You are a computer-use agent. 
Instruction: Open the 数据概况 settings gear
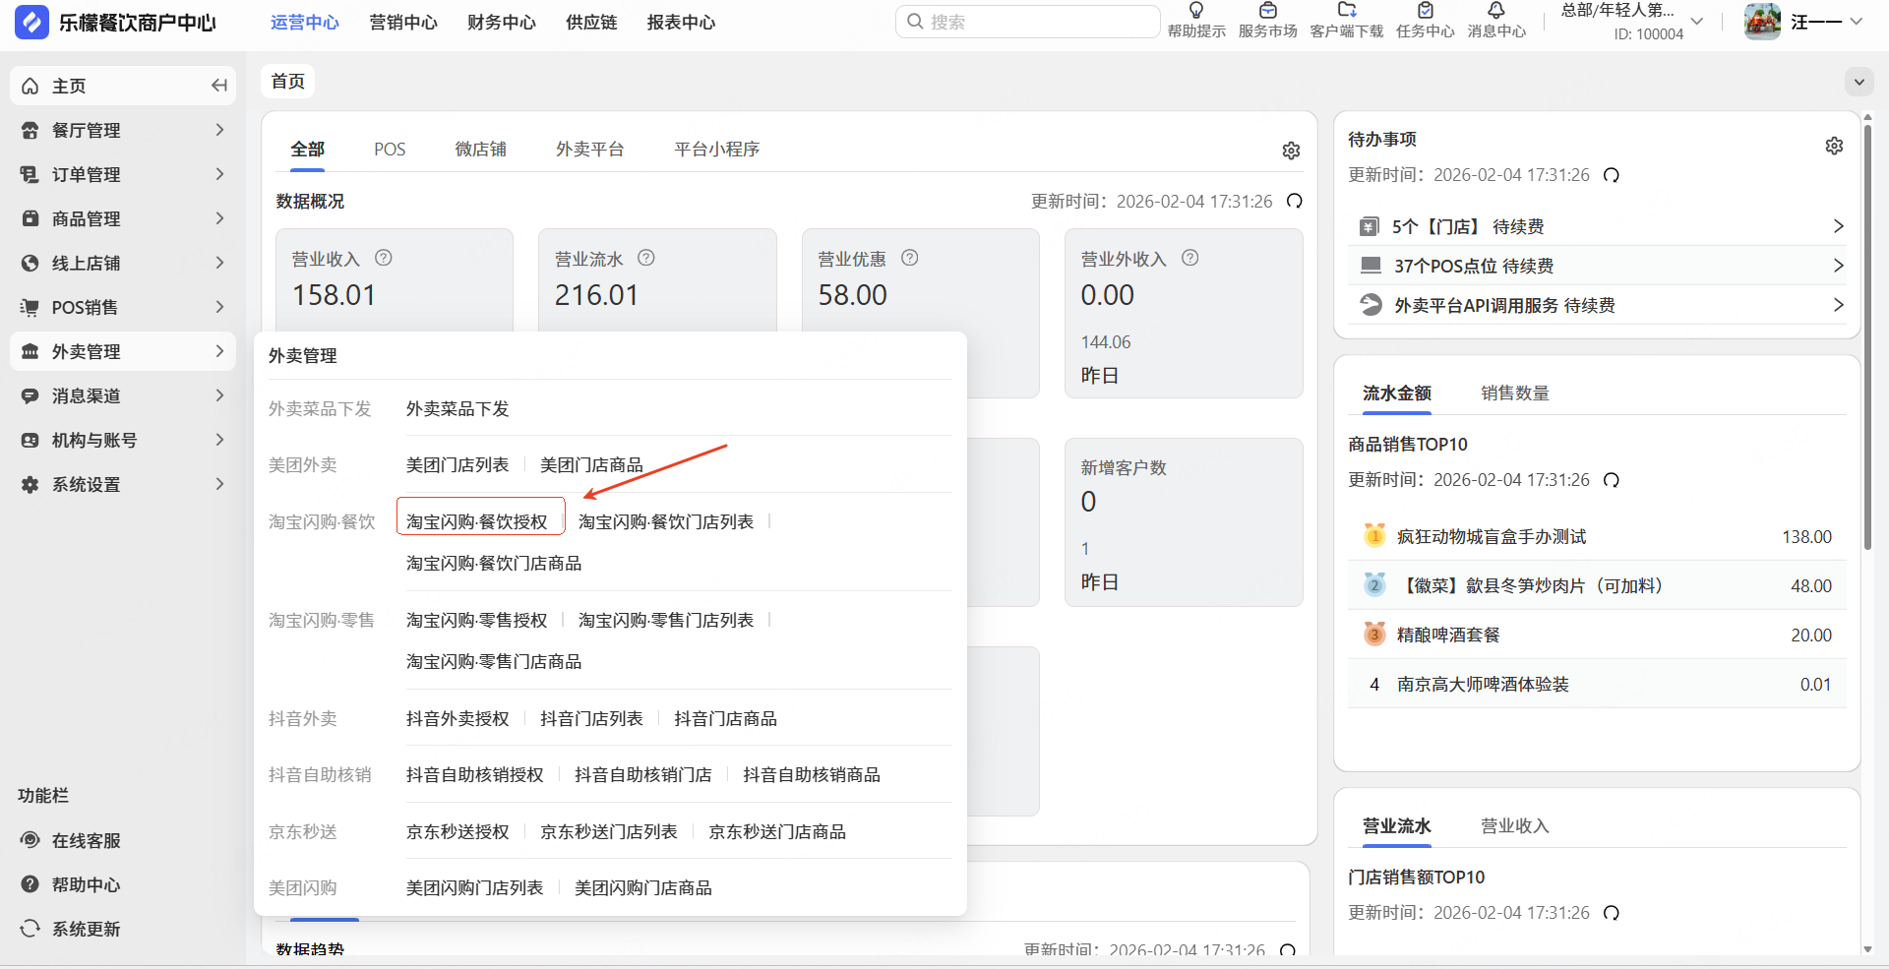point(1291,151)
